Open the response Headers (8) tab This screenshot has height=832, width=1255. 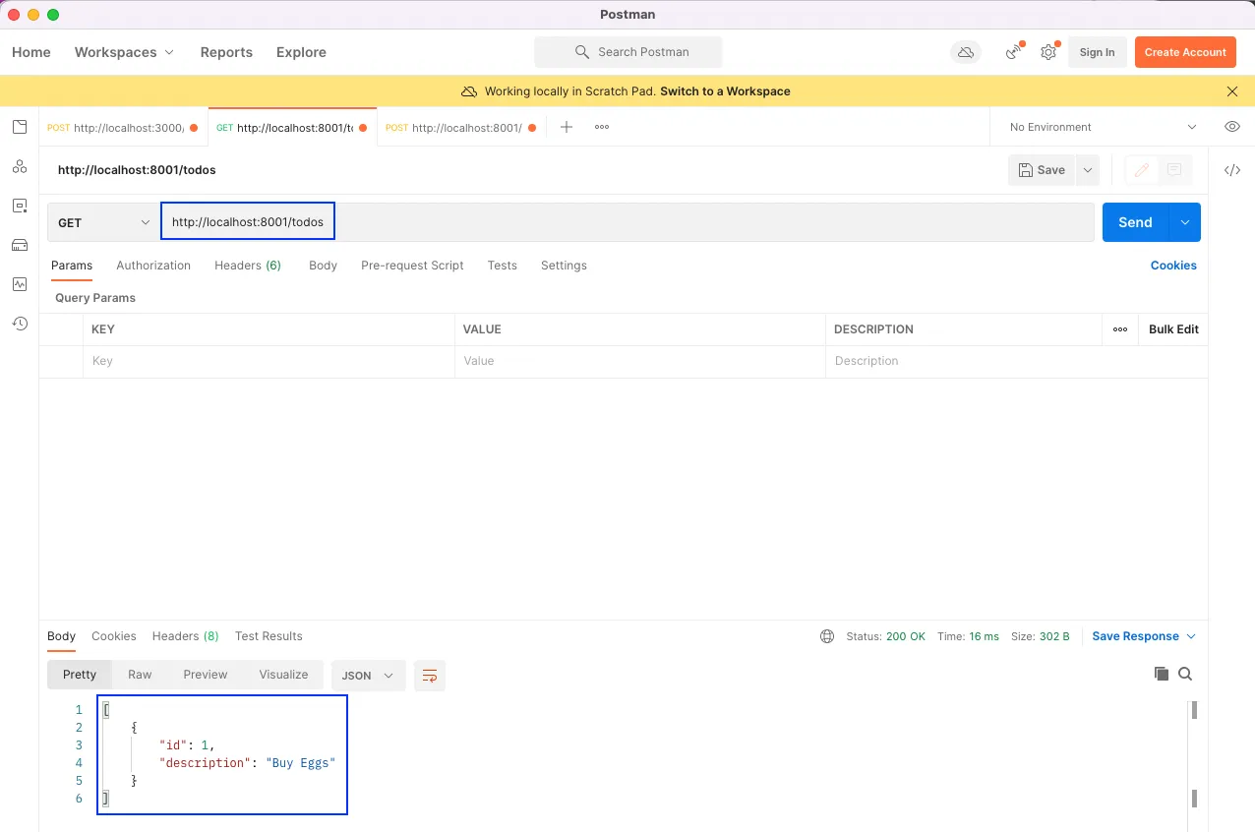click(x=185, y=636)
